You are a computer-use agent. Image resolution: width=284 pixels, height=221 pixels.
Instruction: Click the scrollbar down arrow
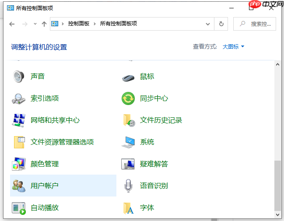(277, 215)
